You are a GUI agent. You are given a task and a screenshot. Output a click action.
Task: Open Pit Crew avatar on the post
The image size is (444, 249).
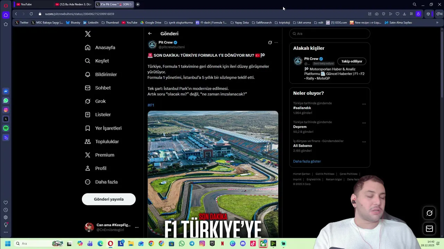click(152, 45)
